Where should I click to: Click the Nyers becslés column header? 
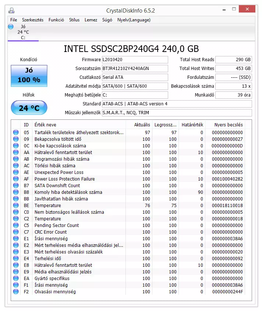coord(225,125)
